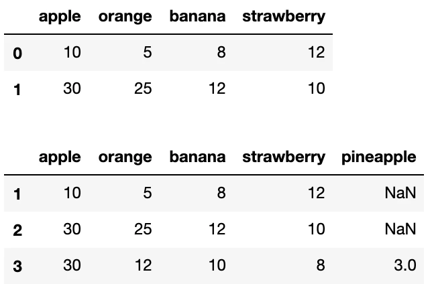The height and width of the screenshot is (284, 432).
Task: Click the apple column header in top table
Action: 60,17
